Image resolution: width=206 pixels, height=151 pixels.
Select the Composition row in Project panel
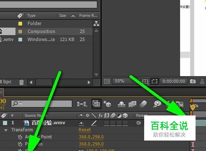46,31
